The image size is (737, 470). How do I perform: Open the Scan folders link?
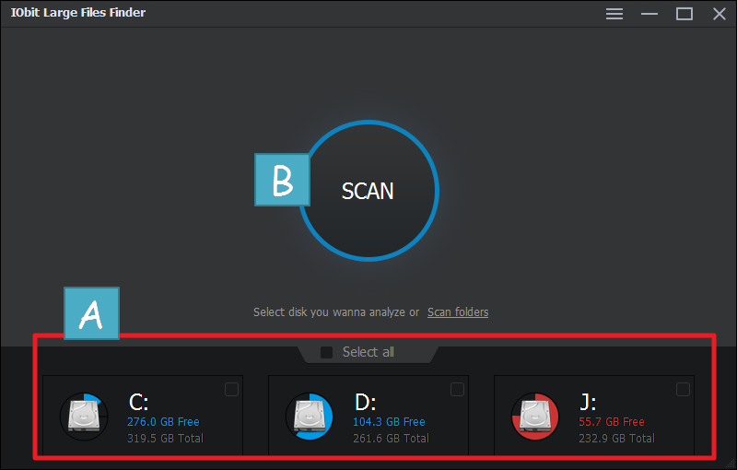point(458,312)
